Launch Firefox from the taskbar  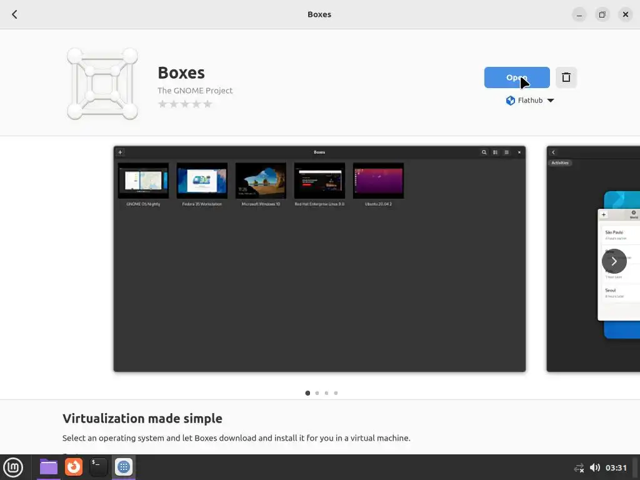pos(74,467)
